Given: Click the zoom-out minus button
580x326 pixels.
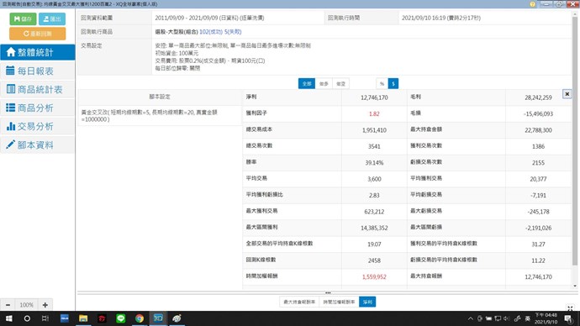Looking at the screenshot, I should pyautogui.click(x=8, y=305).
